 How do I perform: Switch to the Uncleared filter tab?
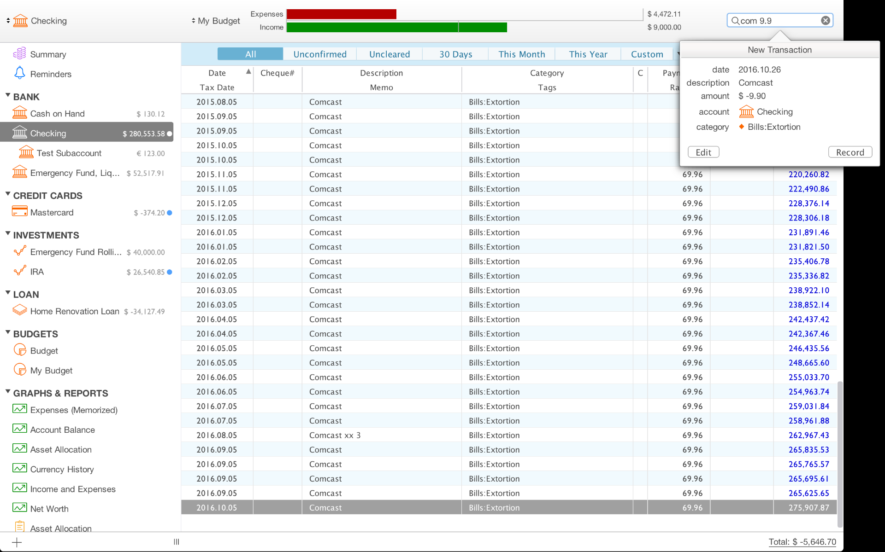coord(389,54)
